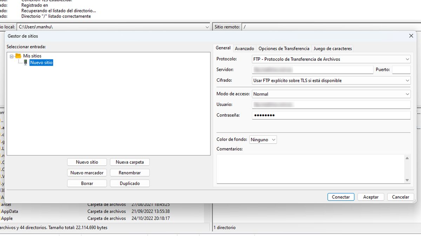Collapse the Mis sitios tree branch
The width and height of the screenshot is (421, 236).
tap(13, 56)
